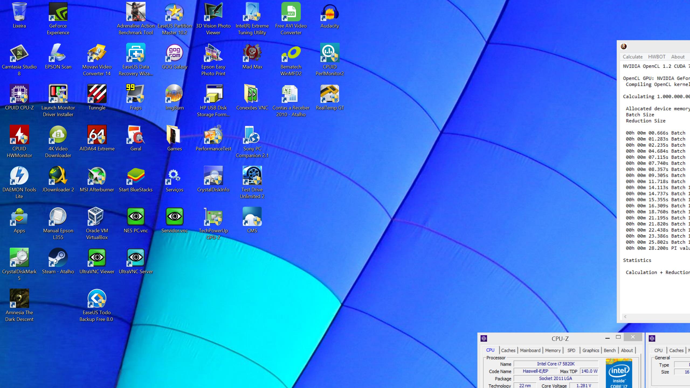690x388 pixels.
Task: Switch to the Caches tab in CPU-Z
Action: coord(508,350)
